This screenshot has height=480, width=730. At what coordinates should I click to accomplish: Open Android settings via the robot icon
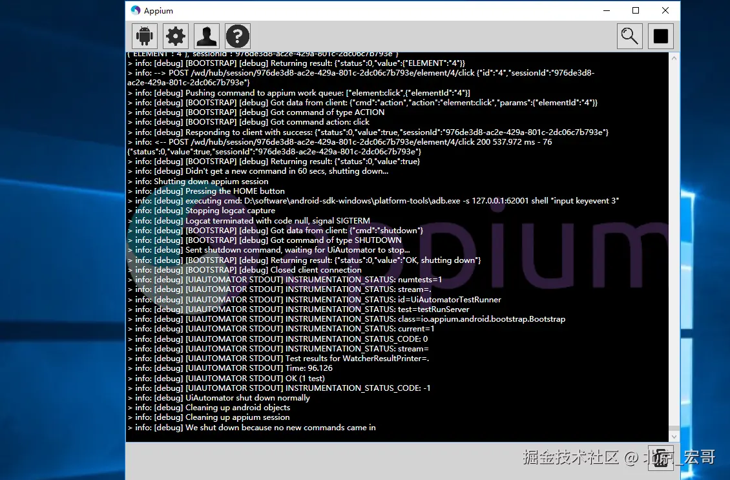pyautogui.click(x=144, y=36)
